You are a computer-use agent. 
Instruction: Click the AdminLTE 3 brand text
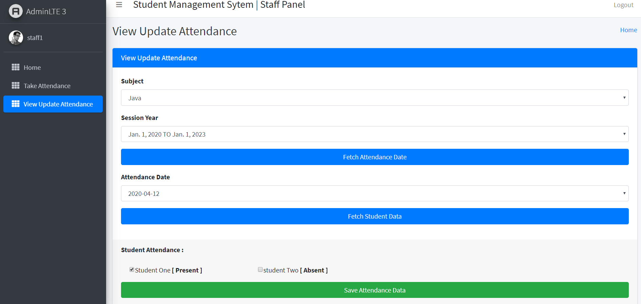[x=46, y=12]
